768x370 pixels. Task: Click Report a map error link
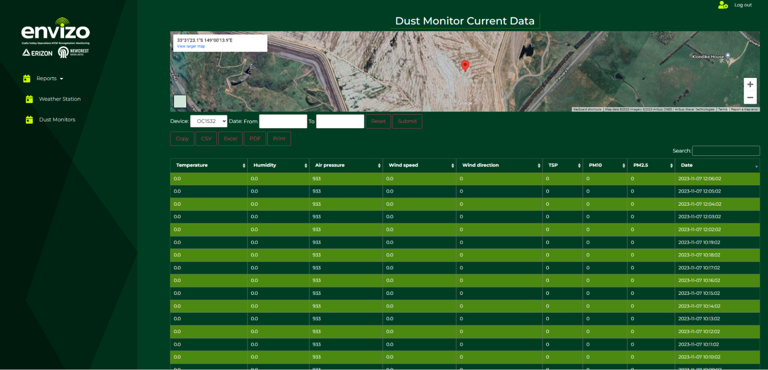[x=744, y=109]
